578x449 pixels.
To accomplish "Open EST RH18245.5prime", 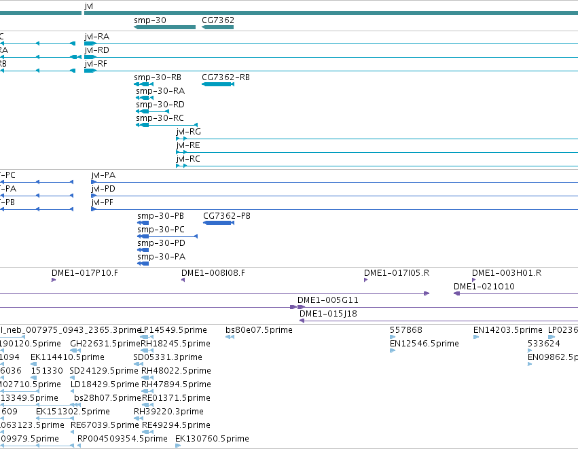I will pyautogui.click(x=175, y=344).
